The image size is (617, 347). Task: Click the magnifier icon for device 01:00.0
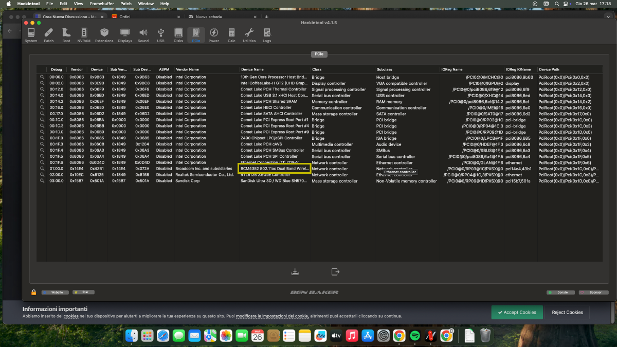pos(43,169)
